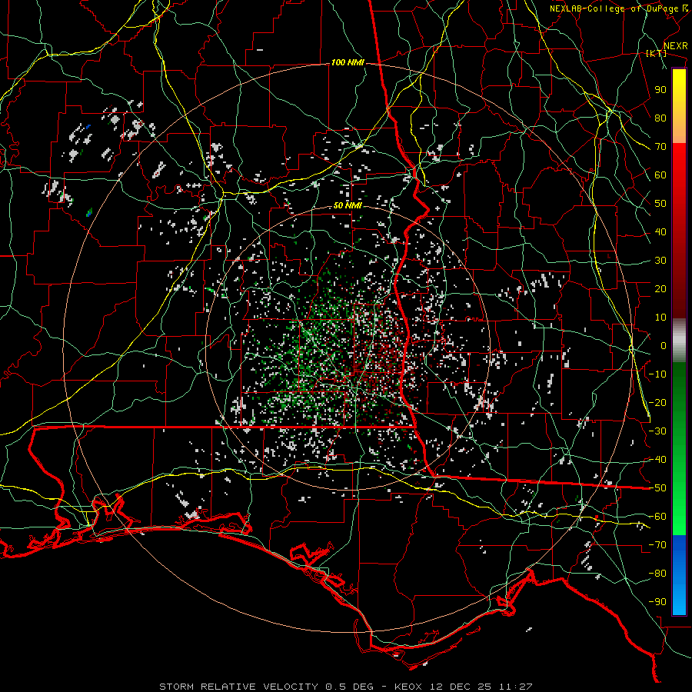Click the 70 value on velocity scale
Viewport: 692px width, 692px height.
pyautogui.click(x=660, y=147)
